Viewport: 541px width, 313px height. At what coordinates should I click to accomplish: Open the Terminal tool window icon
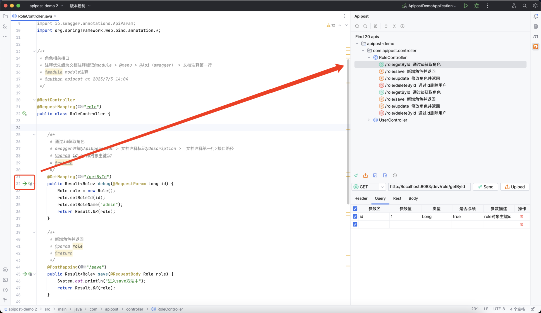click(x=5, y=280)
